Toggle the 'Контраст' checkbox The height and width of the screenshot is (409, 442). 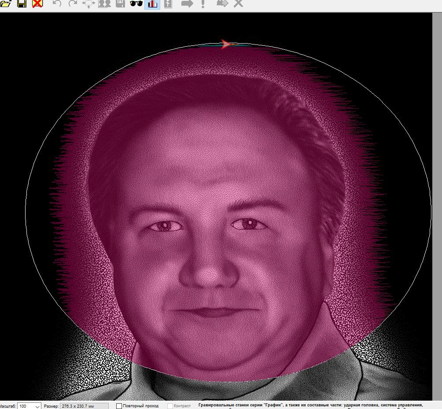(170, 406)
